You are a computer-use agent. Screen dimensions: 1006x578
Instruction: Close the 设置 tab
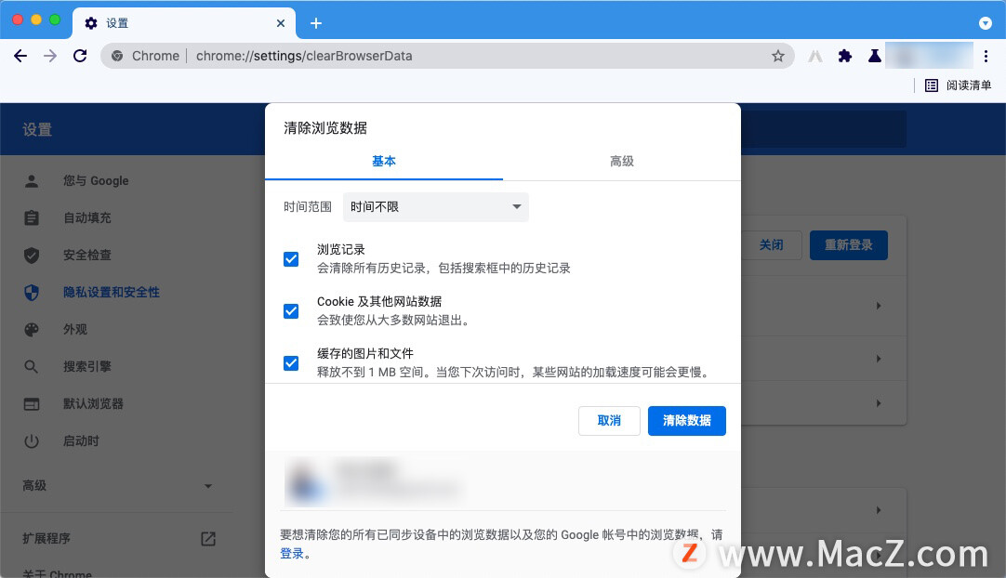click(281, 23)
